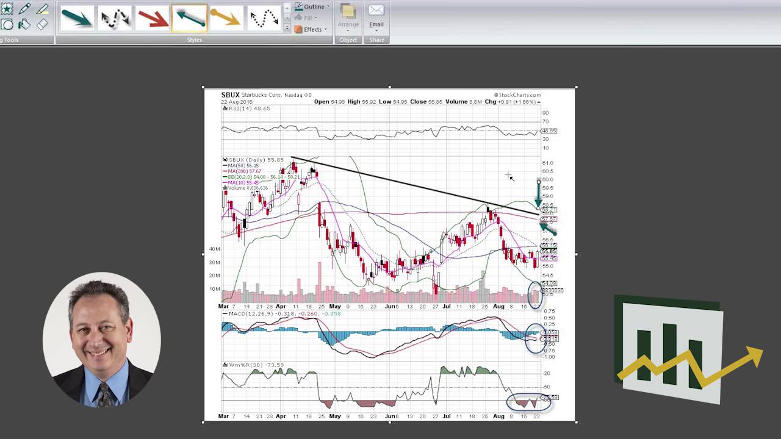The image size is (781, 439).
Task: Click the left-middle canvas selection handle
Action: 203,254
